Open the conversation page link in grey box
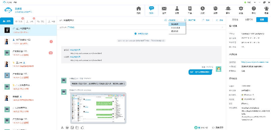The width and height of the screenshot is (271, 130). (75, 57)
